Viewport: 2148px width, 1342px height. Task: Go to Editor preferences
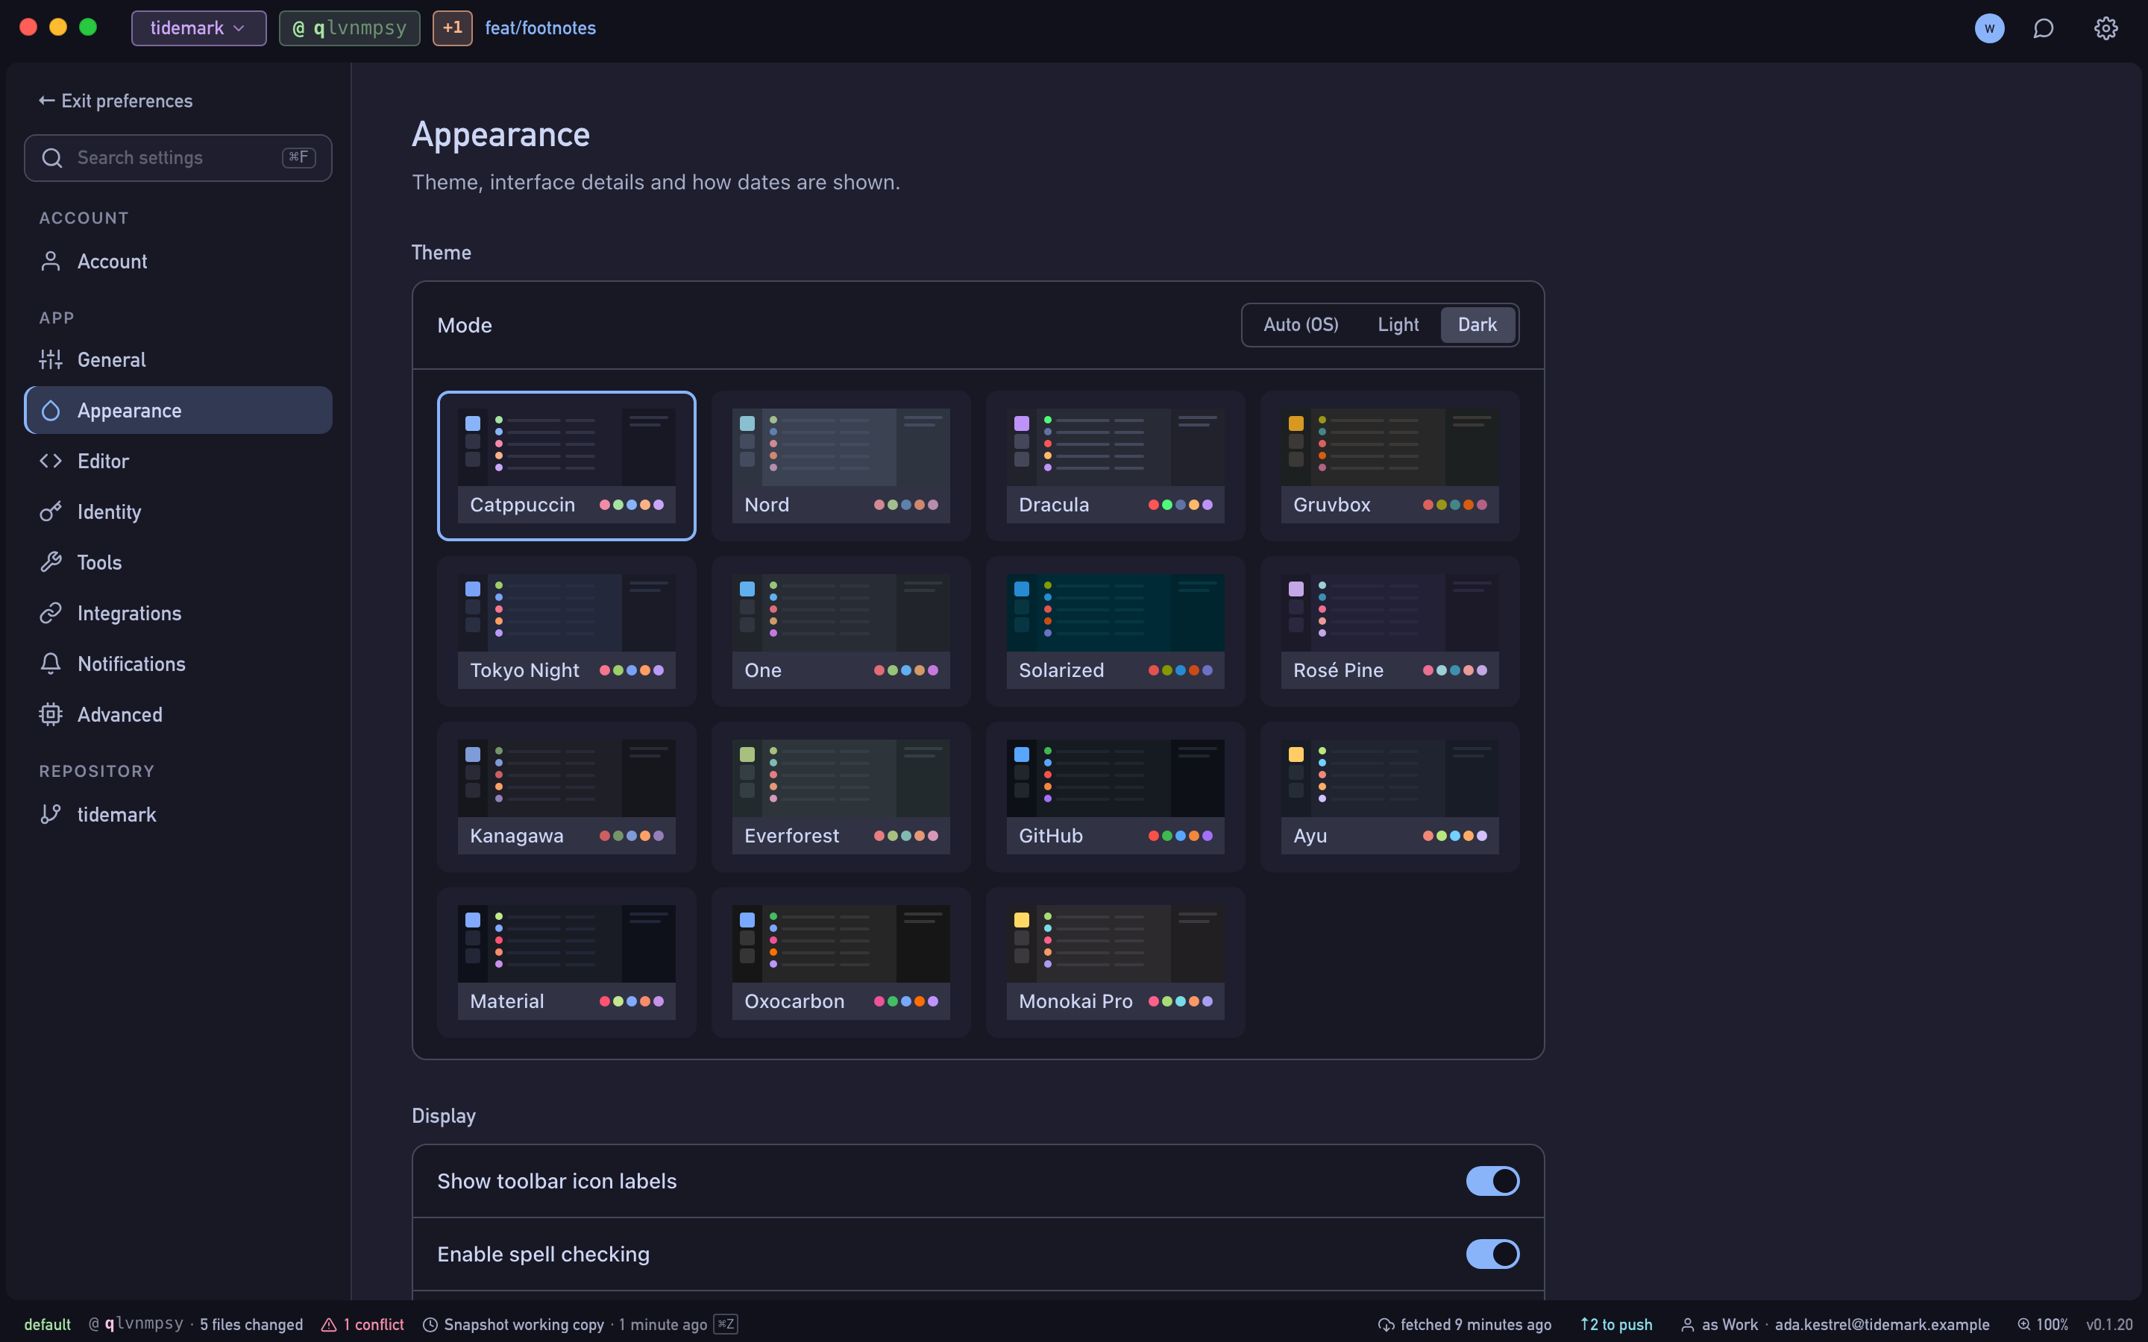click(x=178, y=461)
